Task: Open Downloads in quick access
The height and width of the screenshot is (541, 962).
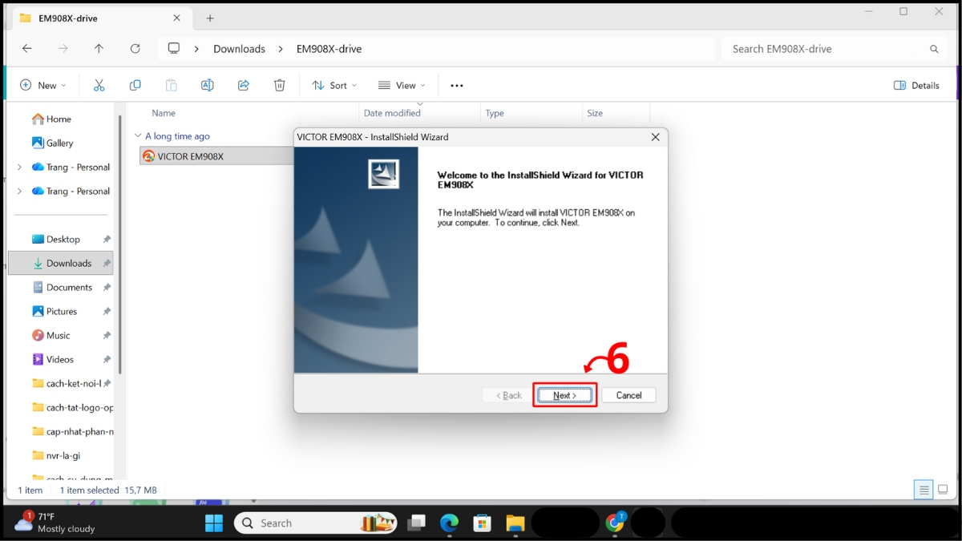Action: [x=61, y=263]
